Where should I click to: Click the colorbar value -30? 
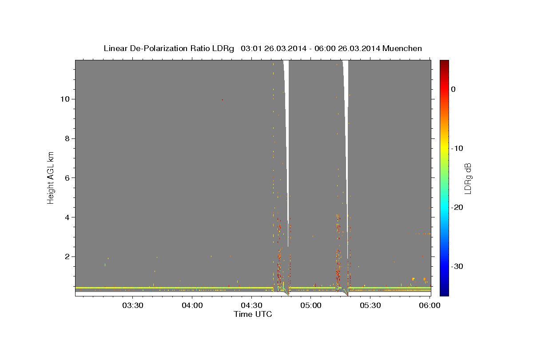coord(457,266)
